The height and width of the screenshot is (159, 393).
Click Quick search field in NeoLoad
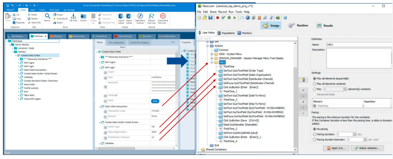click(x=247, y=39)
